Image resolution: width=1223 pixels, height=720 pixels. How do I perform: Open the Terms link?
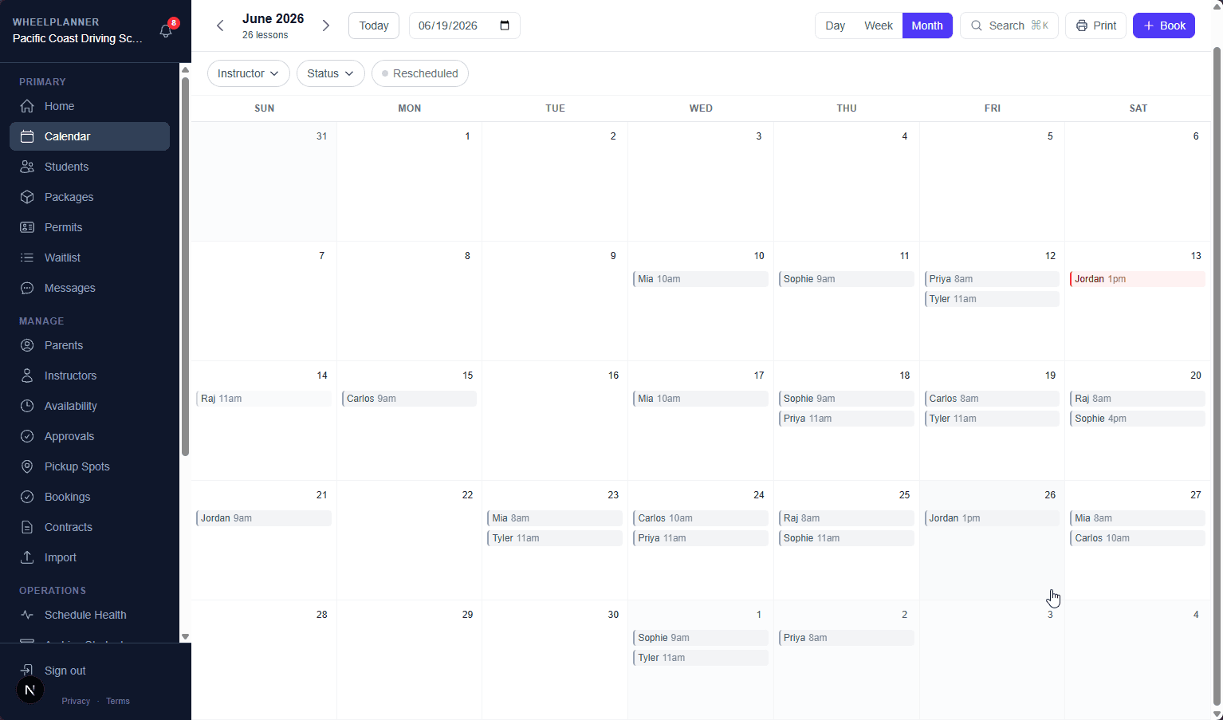(118, 701)
